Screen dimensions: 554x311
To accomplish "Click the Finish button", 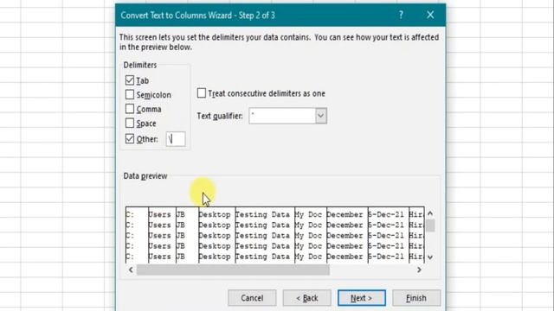I will (x=416, y=298).
